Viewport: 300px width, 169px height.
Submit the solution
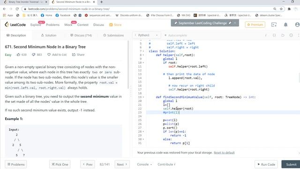coord(291,164)
